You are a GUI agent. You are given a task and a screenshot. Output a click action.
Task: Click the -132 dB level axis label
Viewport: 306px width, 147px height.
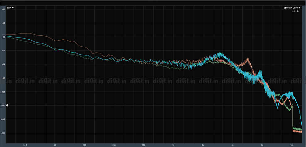3,119
